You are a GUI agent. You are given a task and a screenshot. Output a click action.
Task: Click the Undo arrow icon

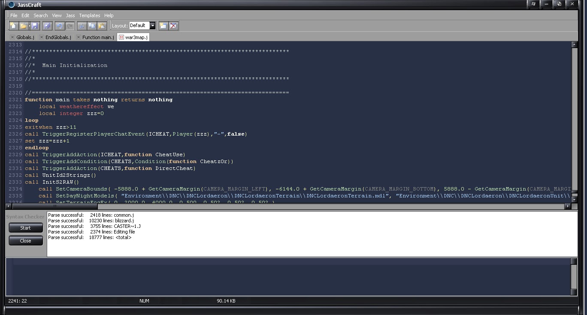pyautogui.click(x=60, y=26)
